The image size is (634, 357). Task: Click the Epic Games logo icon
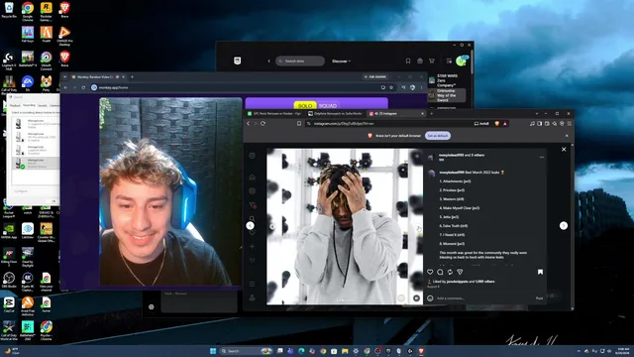[x=238, y=60]
